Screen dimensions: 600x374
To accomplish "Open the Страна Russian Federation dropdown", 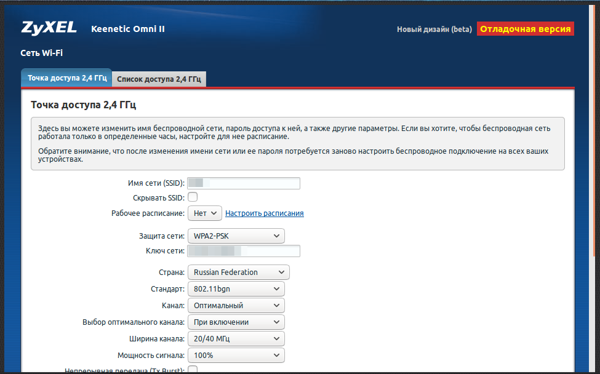I will (238, 273).
